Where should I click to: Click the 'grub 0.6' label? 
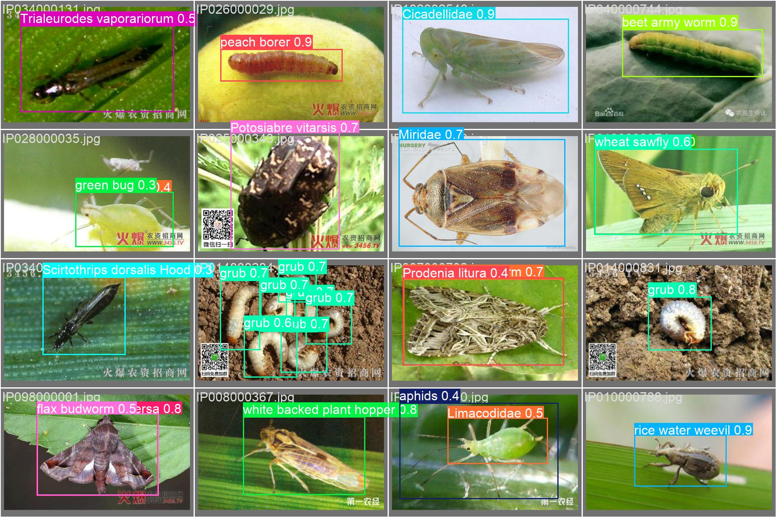click(268, 323)
